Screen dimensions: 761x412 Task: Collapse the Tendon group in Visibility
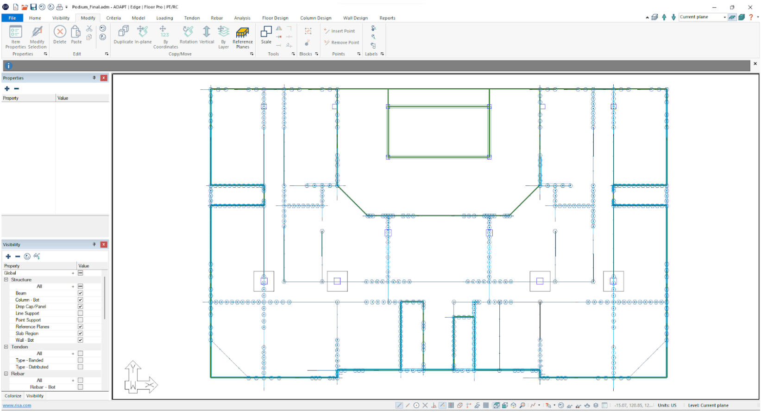point(6,347)
